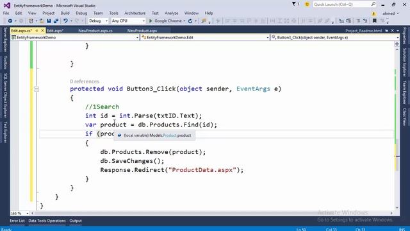Click the yellow warning notification icon
The image size is (410, 231).
click(373, 13)
